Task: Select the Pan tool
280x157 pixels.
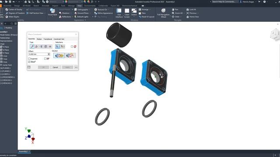Action: (x=175, y=10)
